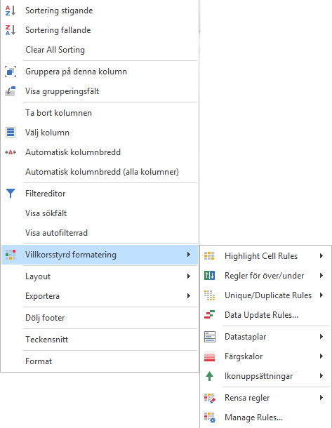Click the Visa grupperingsfält icon
332x428 pixels.
pyautogui.click(x=11, y=91)
